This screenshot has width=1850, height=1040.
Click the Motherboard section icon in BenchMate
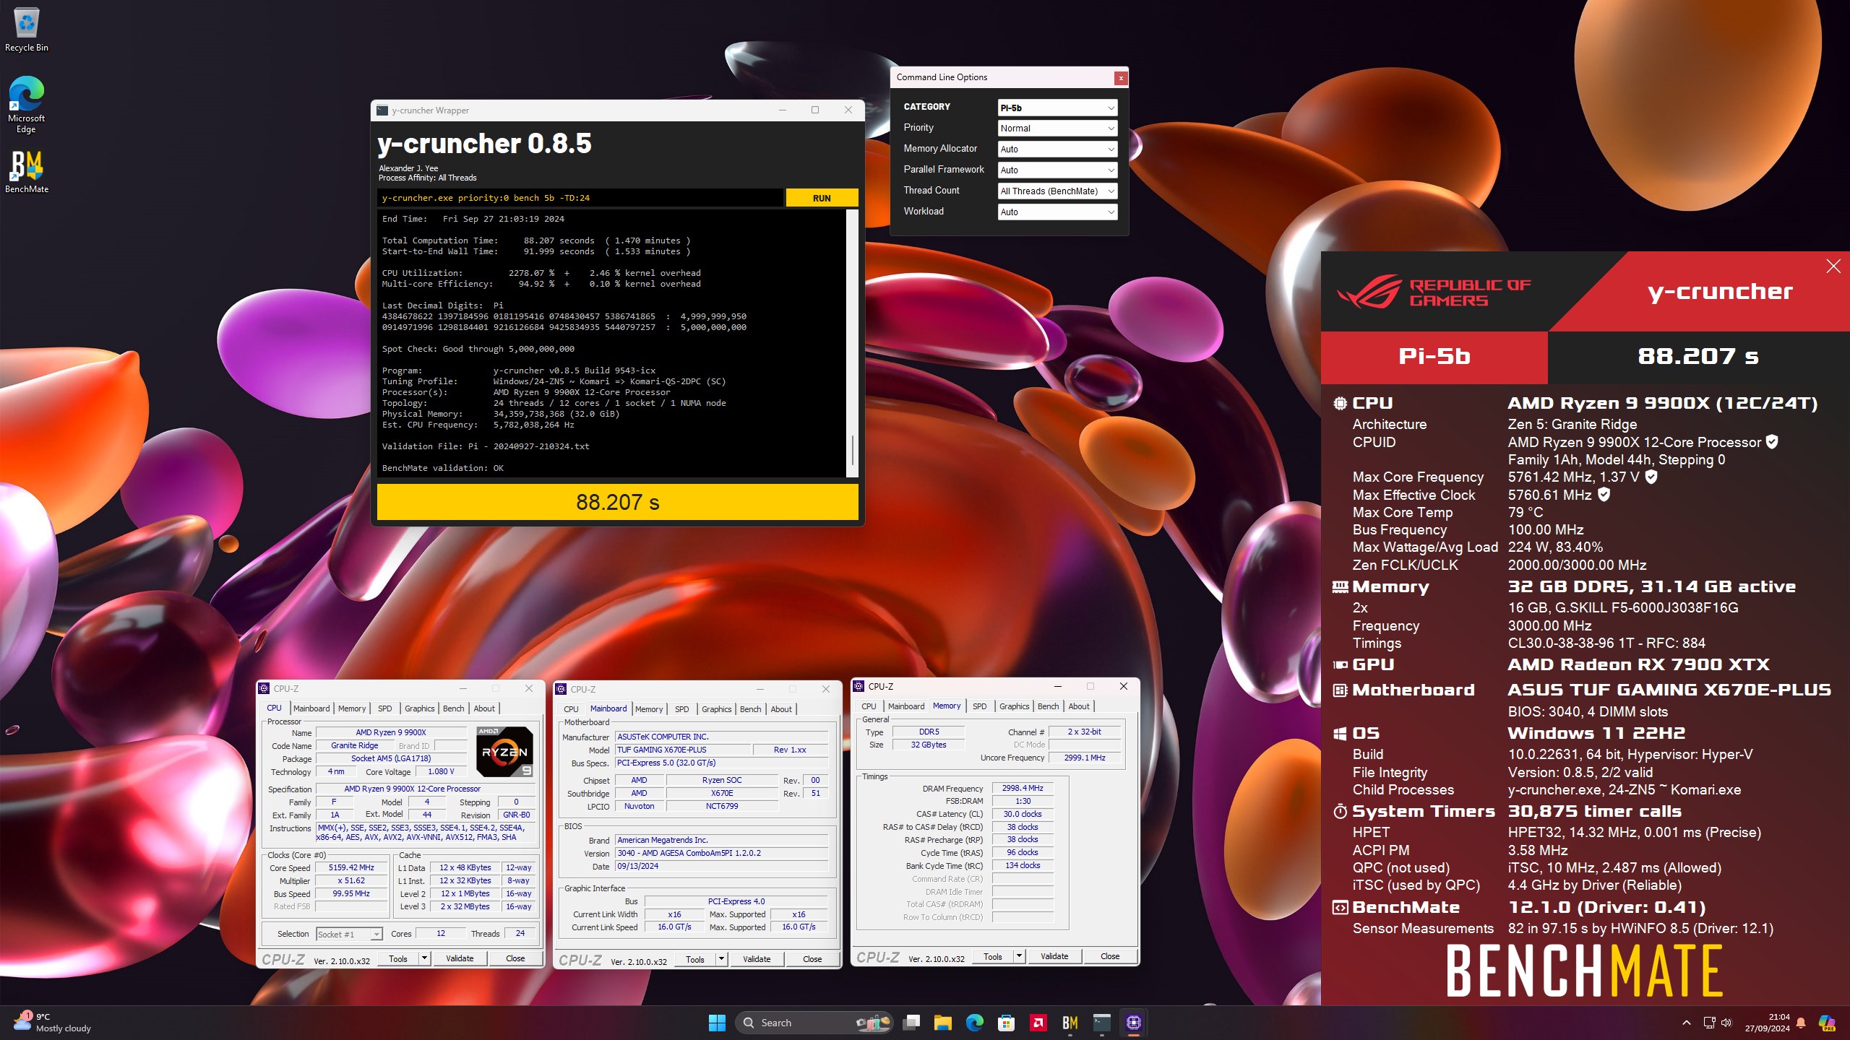tap(1340, 690)
